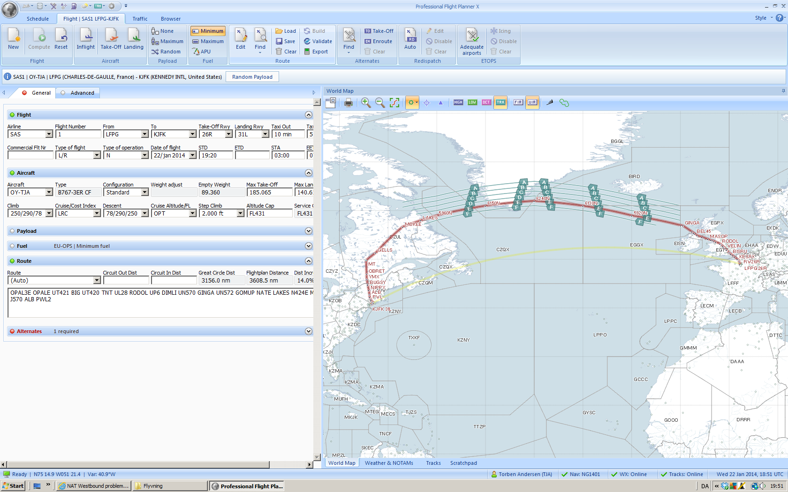
Task: Open Adequate airports ETOPS tool
Action: [x=472, y=41]
